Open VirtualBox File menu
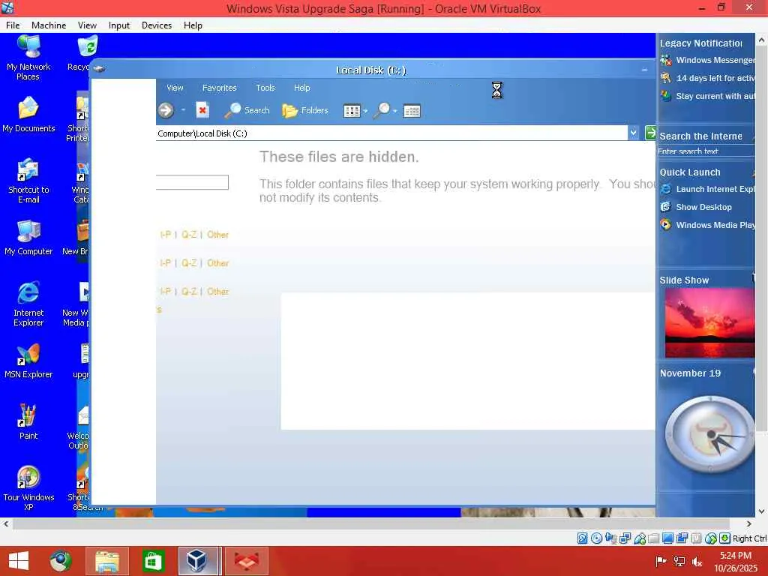This screenshot has width=768, height=576. click(x=13, y=25)
